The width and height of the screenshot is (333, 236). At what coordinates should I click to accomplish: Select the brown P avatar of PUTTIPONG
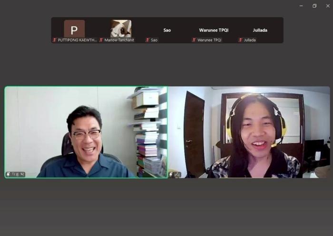pyautogui.click(x=74, y=29)
